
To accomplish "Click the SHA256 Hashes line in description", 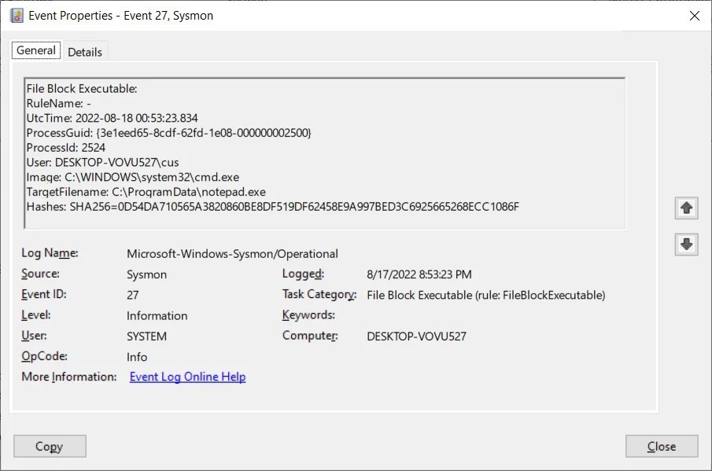I will (272, 206).
